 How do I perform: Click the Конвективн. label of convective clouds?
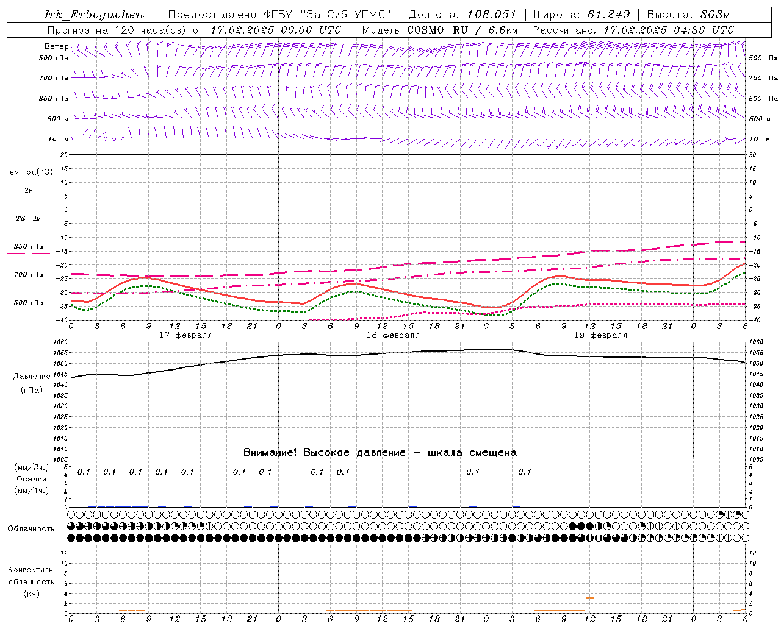pyautogui.click(x=32, y=570)
